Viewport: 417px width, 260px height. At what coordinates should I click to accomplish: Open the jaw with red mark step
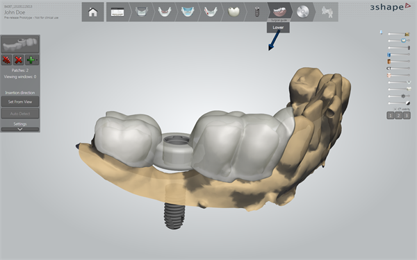211,12
